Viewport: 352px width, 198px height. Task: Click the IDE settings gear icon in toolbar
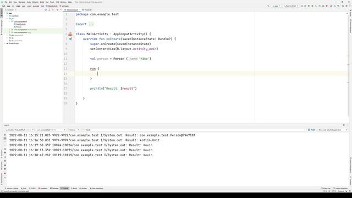point(346,6)
